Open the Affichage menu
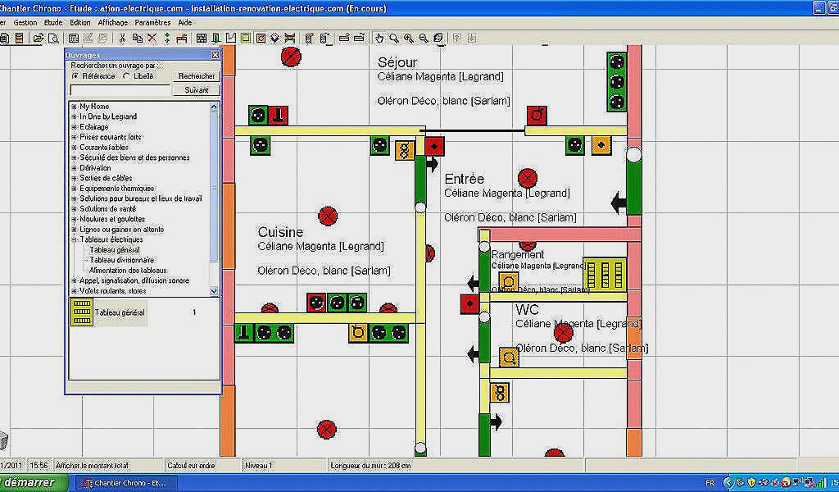The height and width of the screenshot is (492, 839). [112, 22]
